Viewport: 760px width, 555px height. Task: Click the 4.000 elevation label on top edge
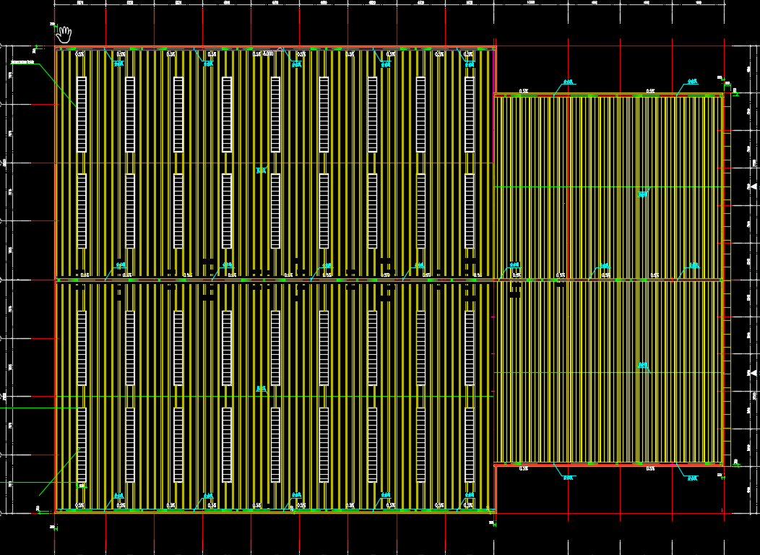point(267,53)
